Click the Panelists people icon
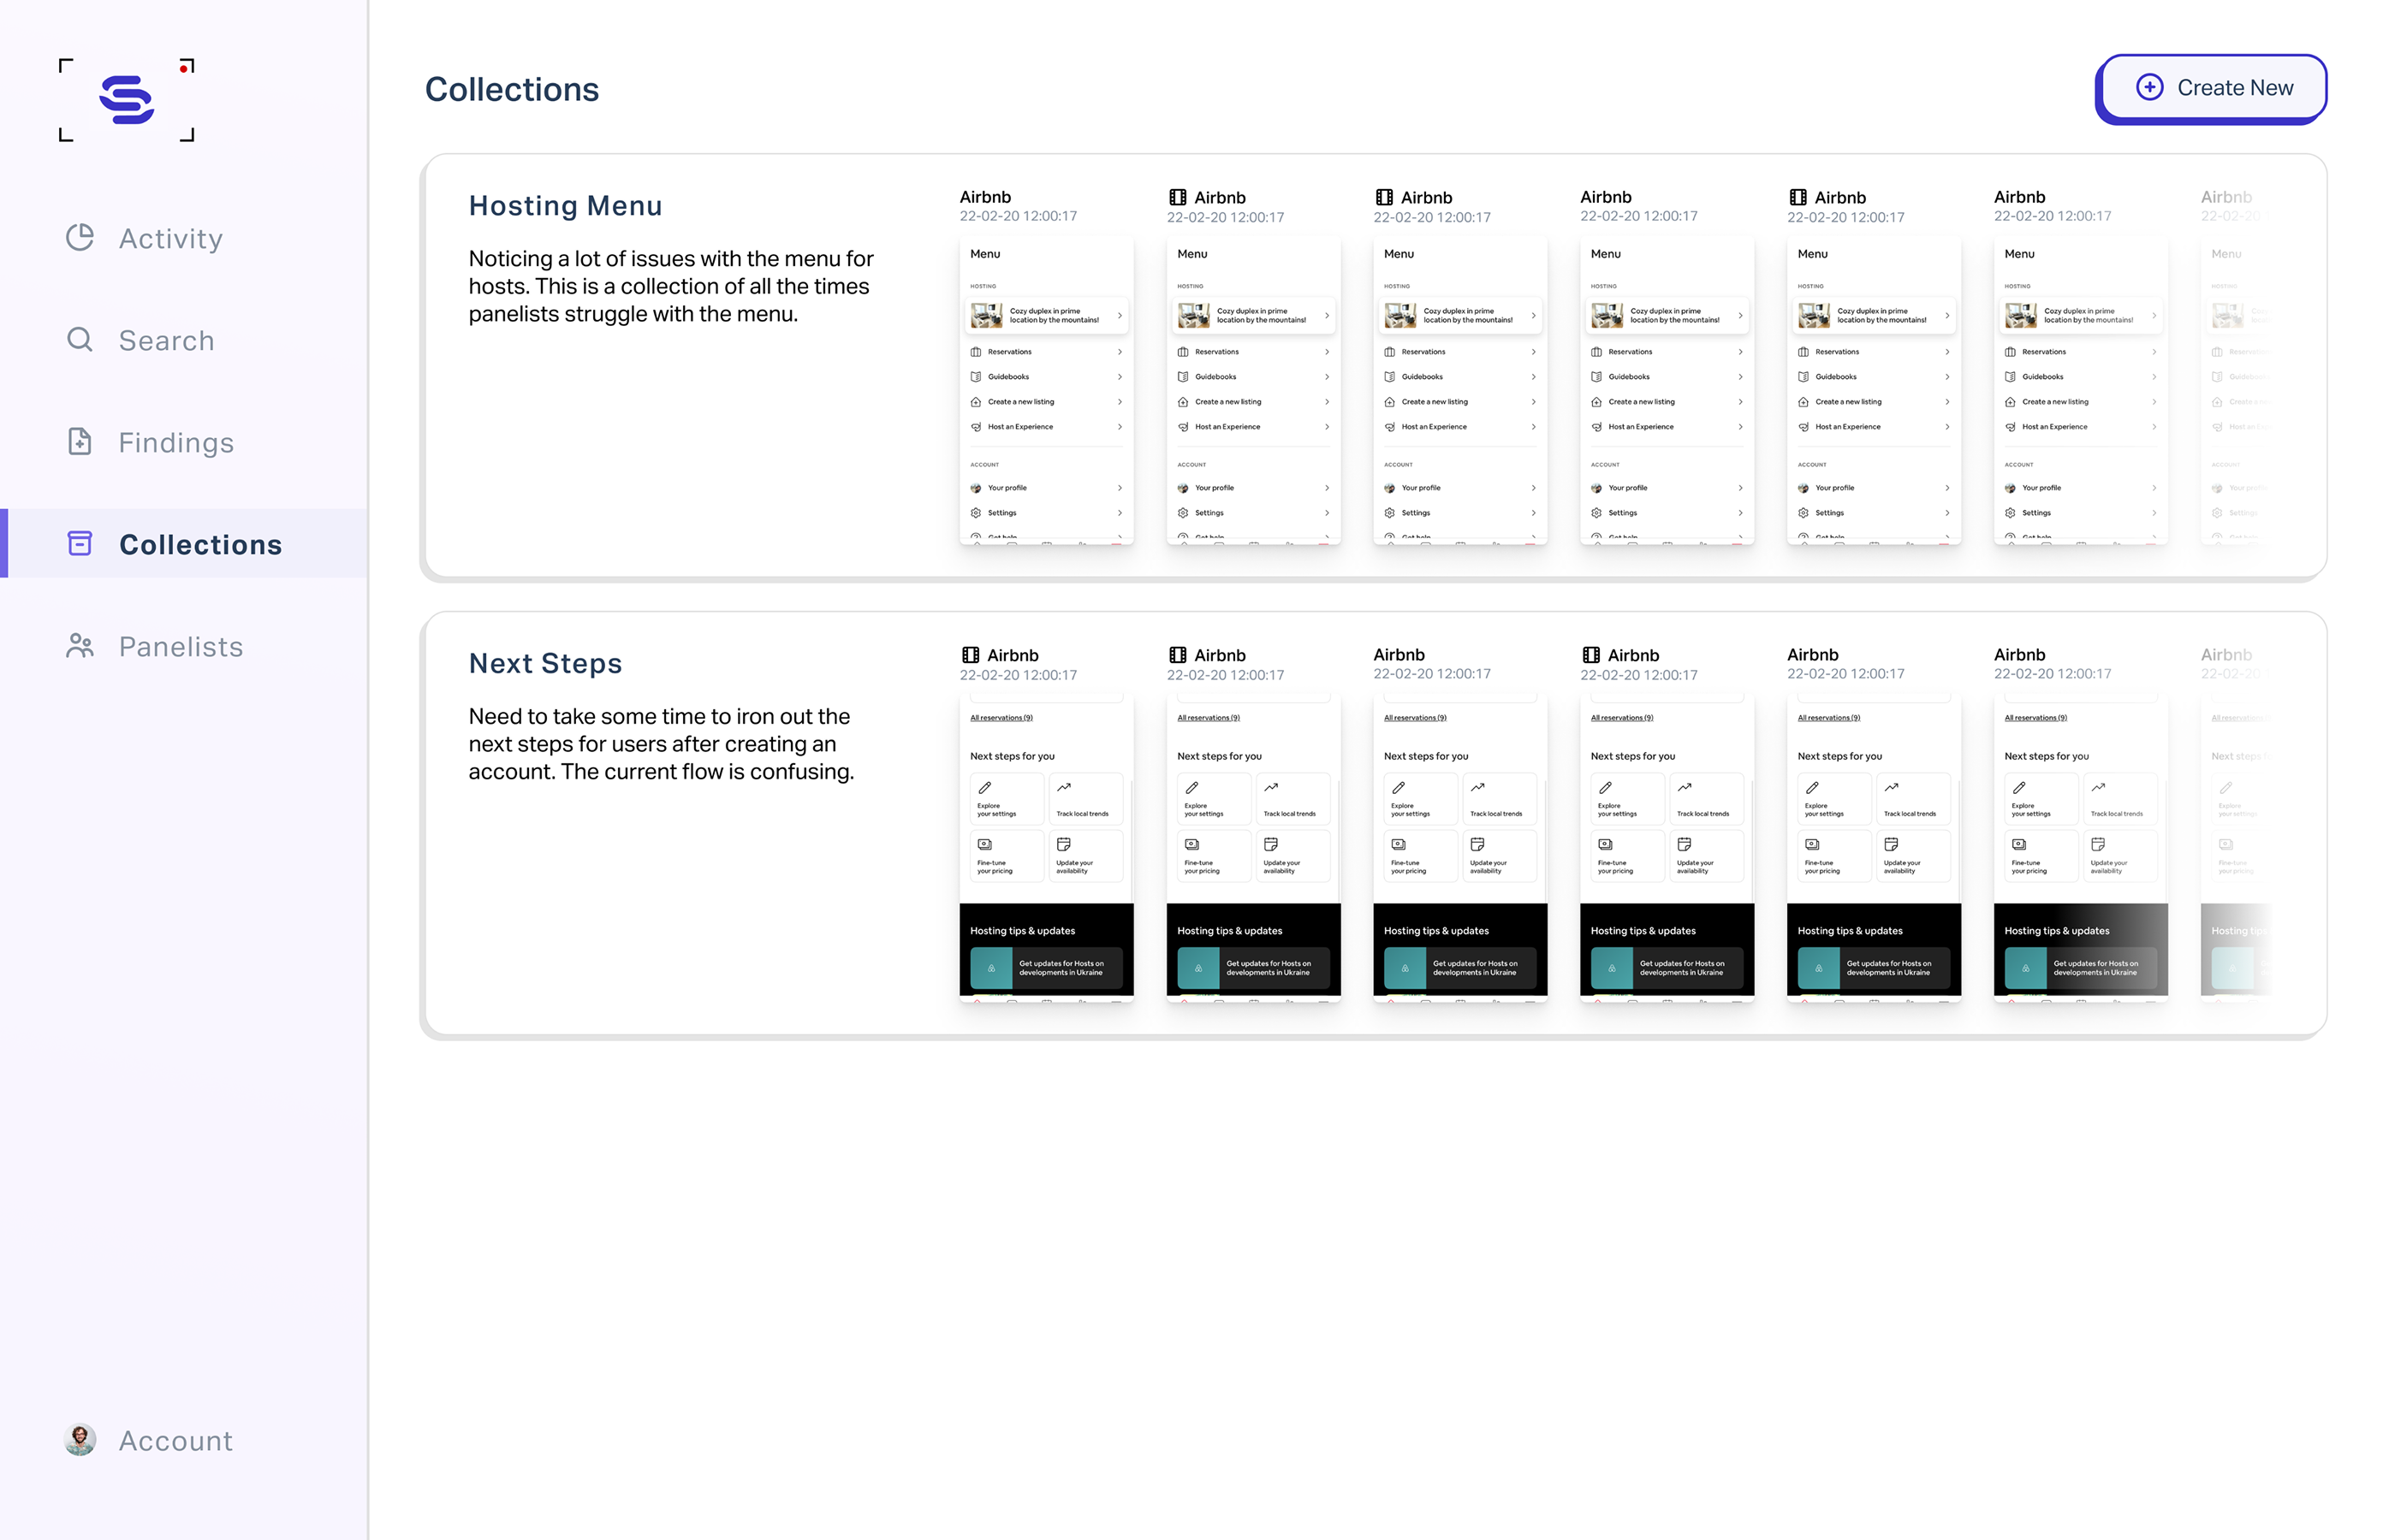The width and height of the screenshot is (2383, 1540). tap(80, 646)
